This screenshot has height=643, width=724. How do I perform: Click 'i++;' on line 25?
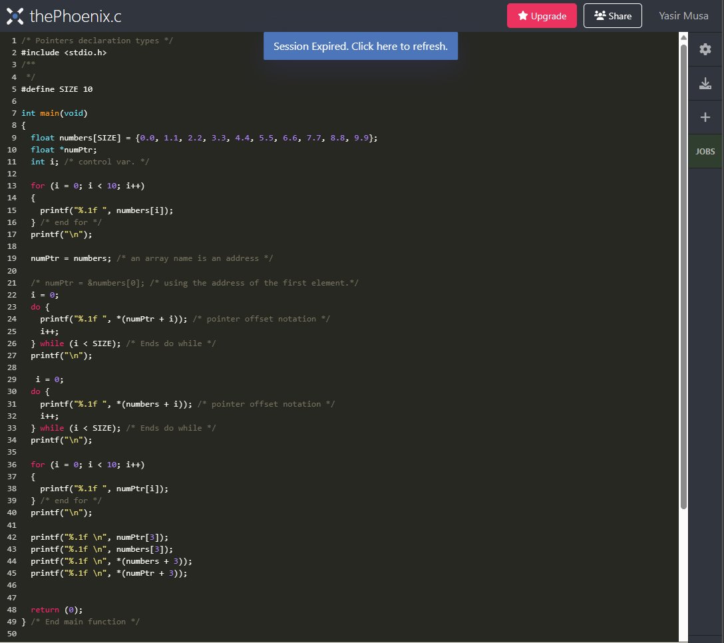49,331
